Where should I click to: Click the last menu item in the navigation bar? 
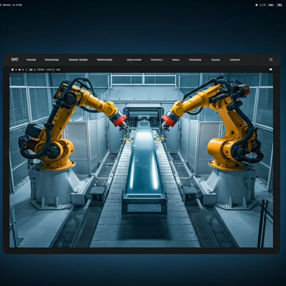pos(235,60)
